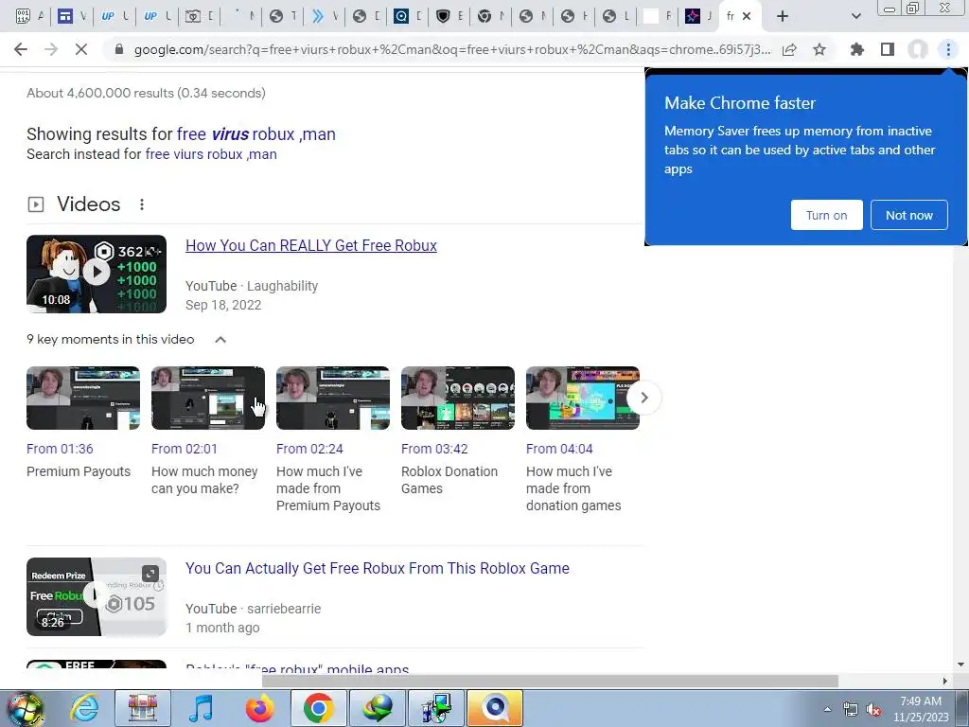Screen dimensions: 969x727
Task: Click the muted volume tray icon
Action: 873,710
